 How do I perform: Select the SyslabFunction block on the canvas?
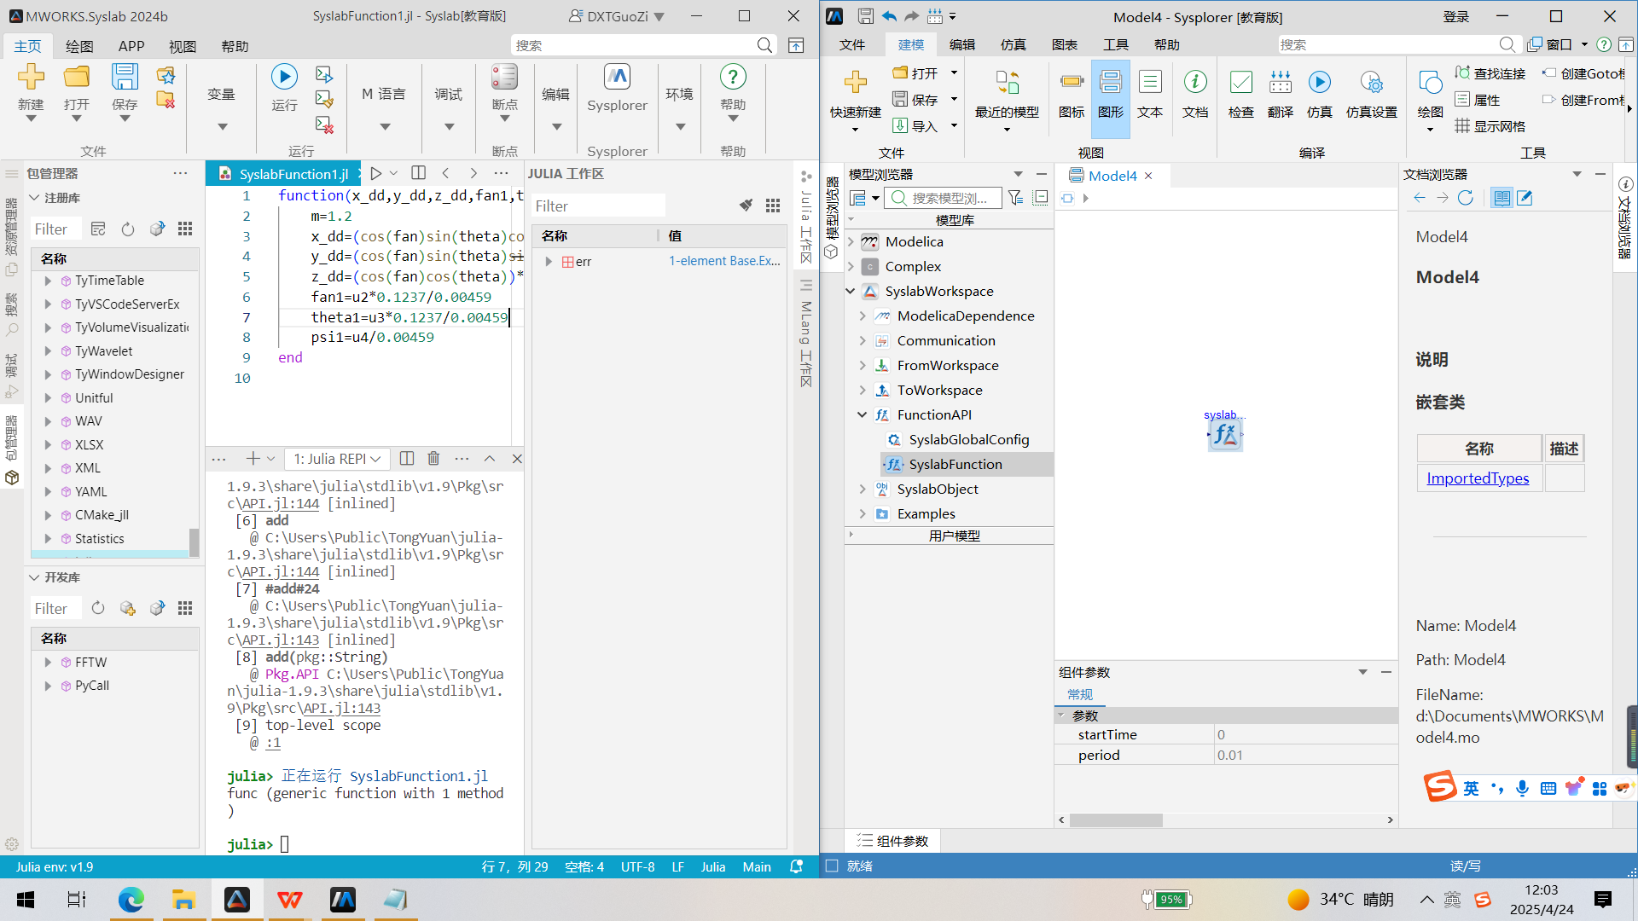tap(1225, 435)
